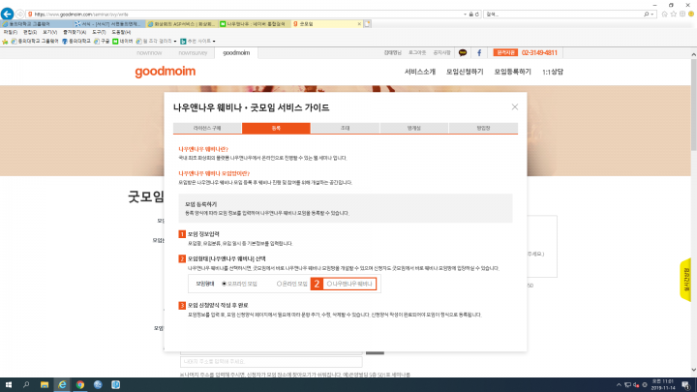Close the 굿모임 browser tab
This screenshot has width=697, height=392.
(359, 24)
